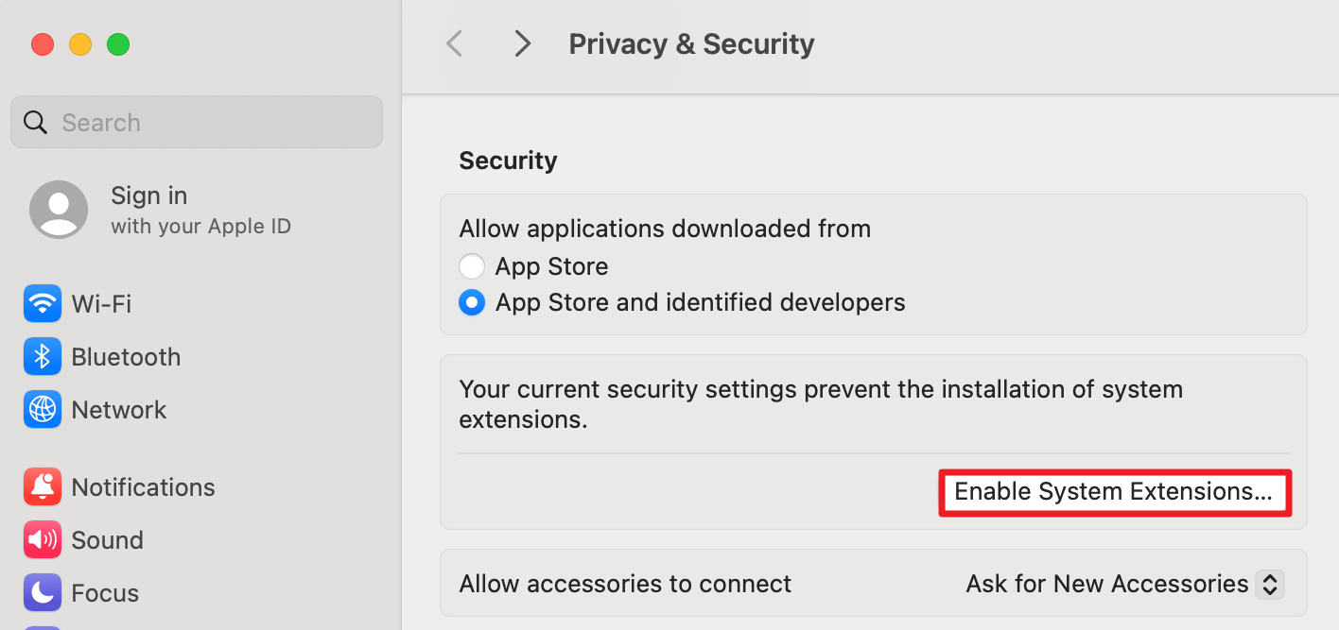This screenshot has width=1339, height=630.
Task: Click the Apple ID profile picture
Action: [58, 209]
